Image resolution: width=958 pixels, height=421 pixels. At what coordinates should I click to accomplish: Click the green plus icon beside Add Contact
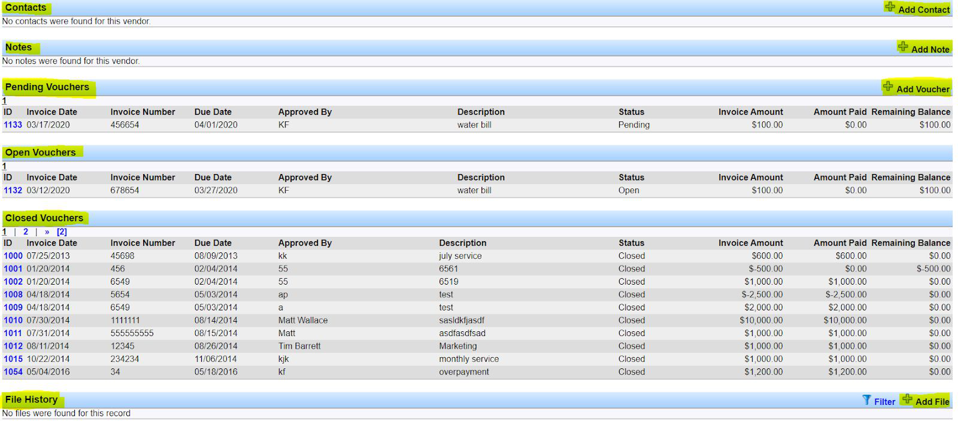[x=890, y=7]
